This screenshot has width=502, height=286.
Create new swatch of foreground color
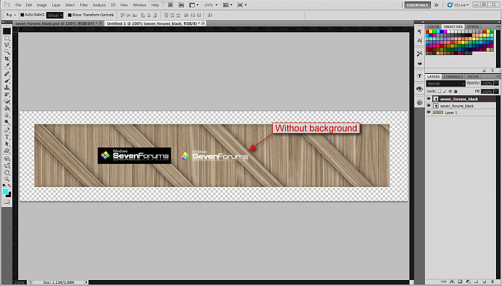point(484,70)
